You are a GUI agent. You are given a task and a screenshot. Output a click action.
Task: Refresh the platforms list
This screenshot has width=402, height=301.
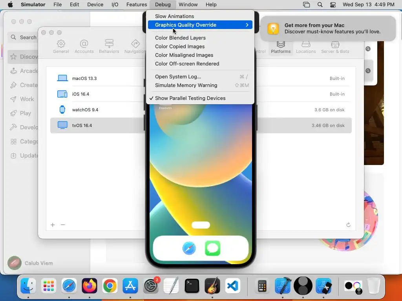[348, 225]
